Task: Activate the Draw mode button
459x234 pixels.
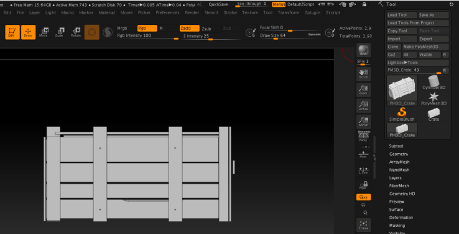Action: point(28,32)
